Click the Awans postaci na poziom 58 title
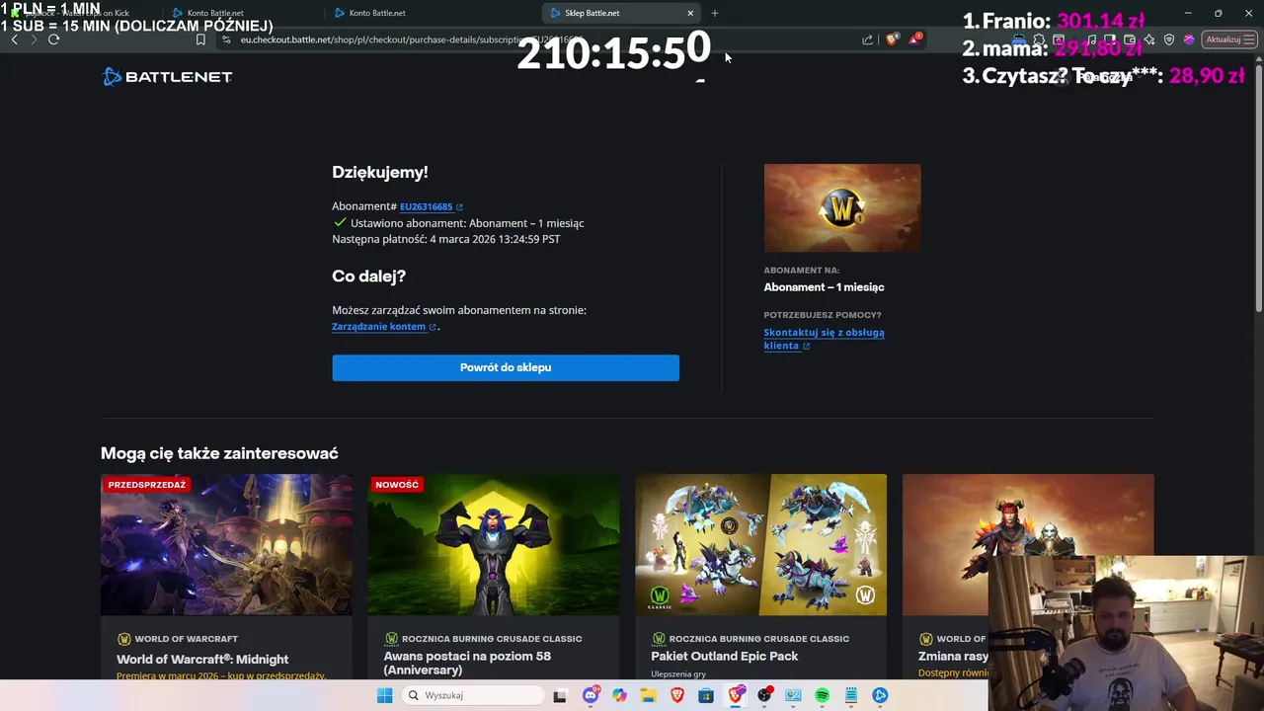Viewport: 1264px width, 711px height. point(467,663)
